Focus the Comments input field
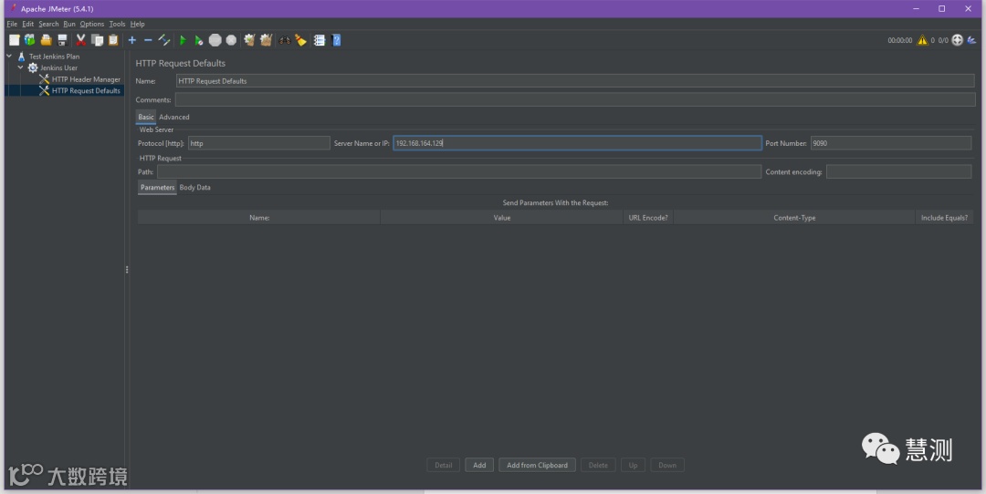The width and height of the screenshot is (986, 494). pyautogui.click(x=575, y=100)
